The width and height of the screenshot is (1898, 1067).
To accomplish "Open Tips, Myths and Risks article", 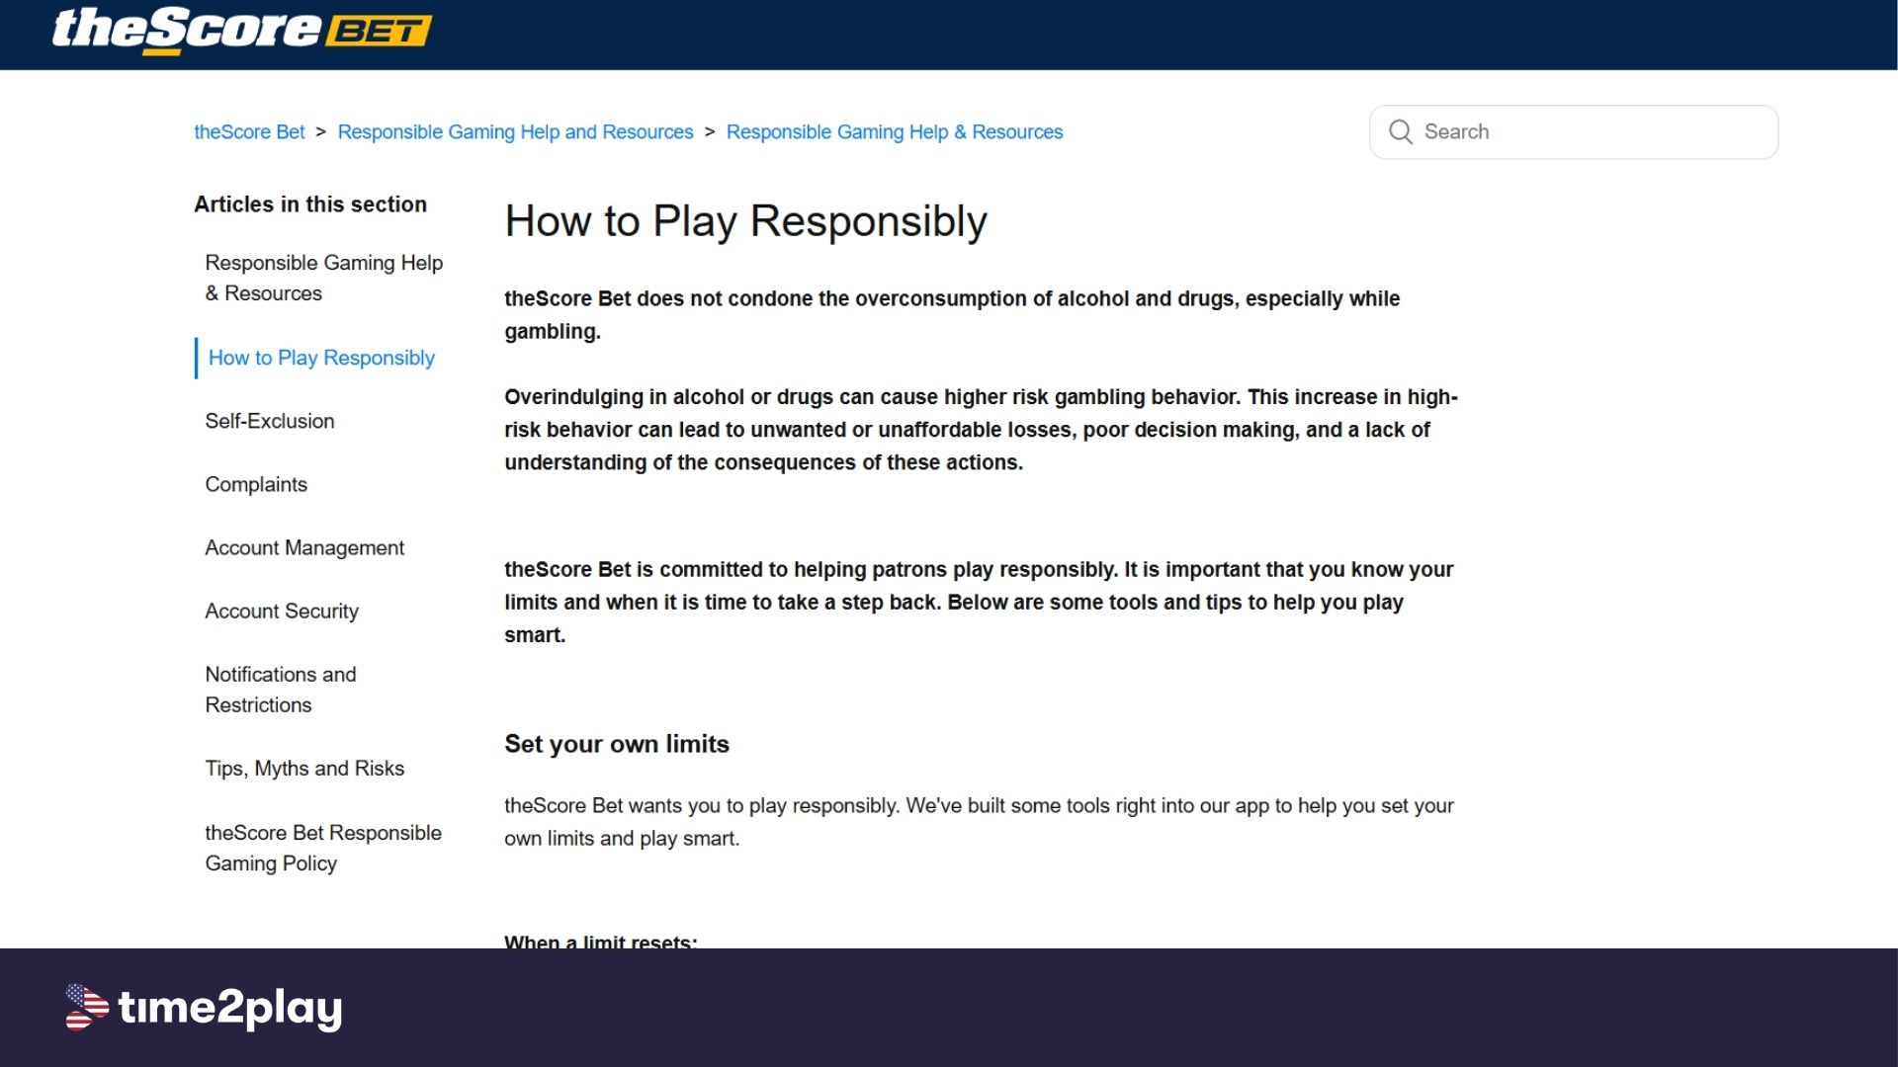I will [304, 769].
